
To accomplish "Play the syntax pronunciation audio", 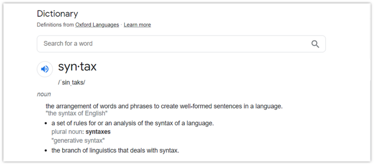I will coord(45,69).
